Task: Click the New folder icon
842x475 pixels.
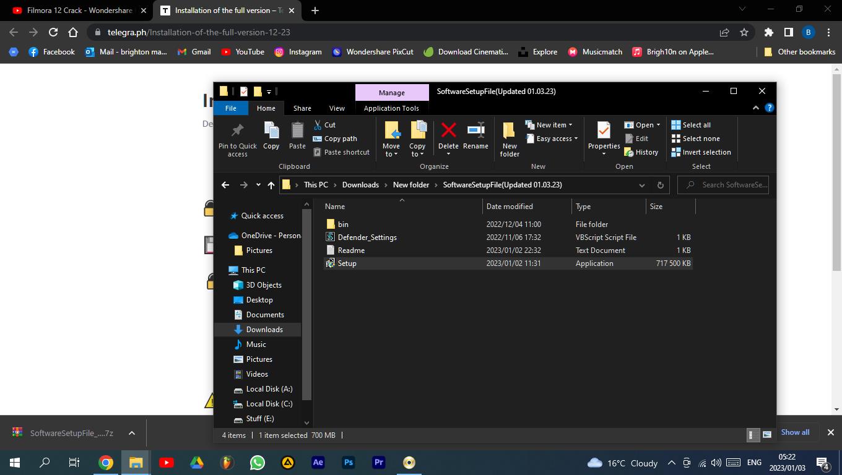Action: pyautogui.click(x=510, y=132)
